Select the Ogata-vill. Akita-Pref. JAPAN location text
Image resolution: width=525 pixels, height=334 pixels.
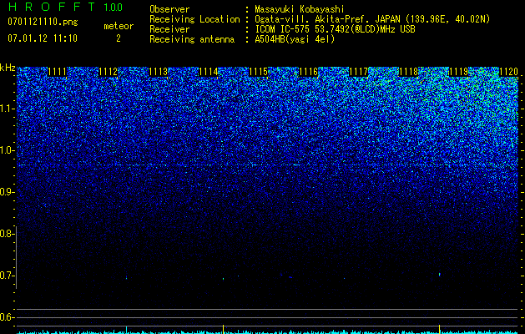point(372,19)
